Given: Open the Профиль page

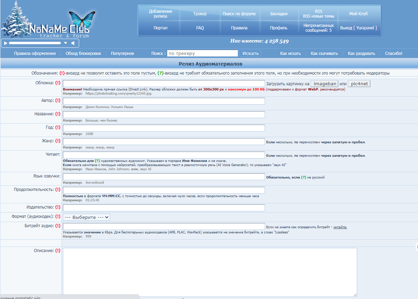Looking at the screenshot, I should pyautogui.click(x=279, y=28).
